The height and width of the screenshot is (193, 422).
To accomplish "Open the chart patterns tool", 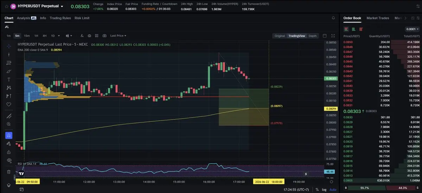I will coord(9,88).
